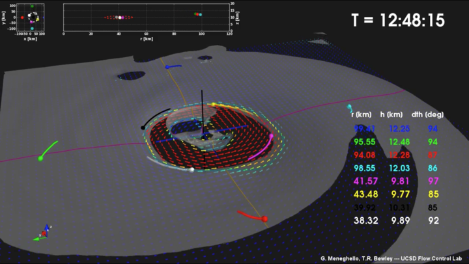Select the black balloon marker left of the vortex

pos(143,127)
